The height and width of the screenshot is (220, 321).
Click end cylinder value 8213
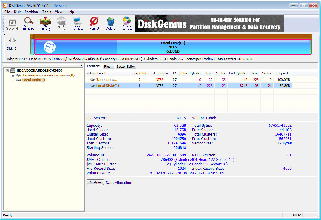(x=243, y=86)
